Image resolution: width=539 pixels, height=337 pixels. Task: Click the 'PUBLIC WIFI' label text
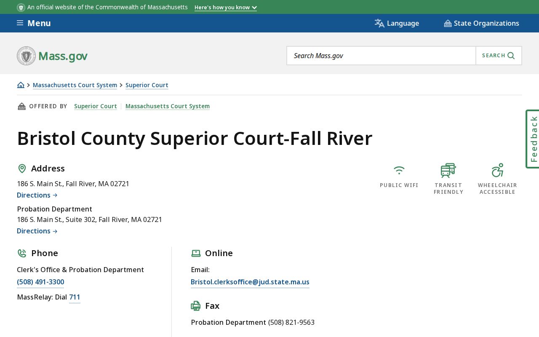pyautogui.click(x=399, y=185)
